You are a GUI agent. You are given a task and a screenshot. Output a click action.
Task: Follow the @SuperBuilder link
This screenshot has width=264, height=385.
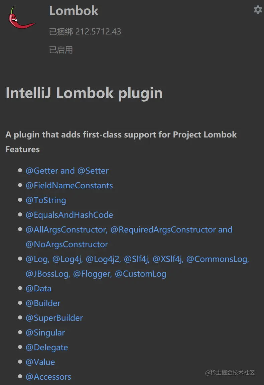(x=54, y=318)
